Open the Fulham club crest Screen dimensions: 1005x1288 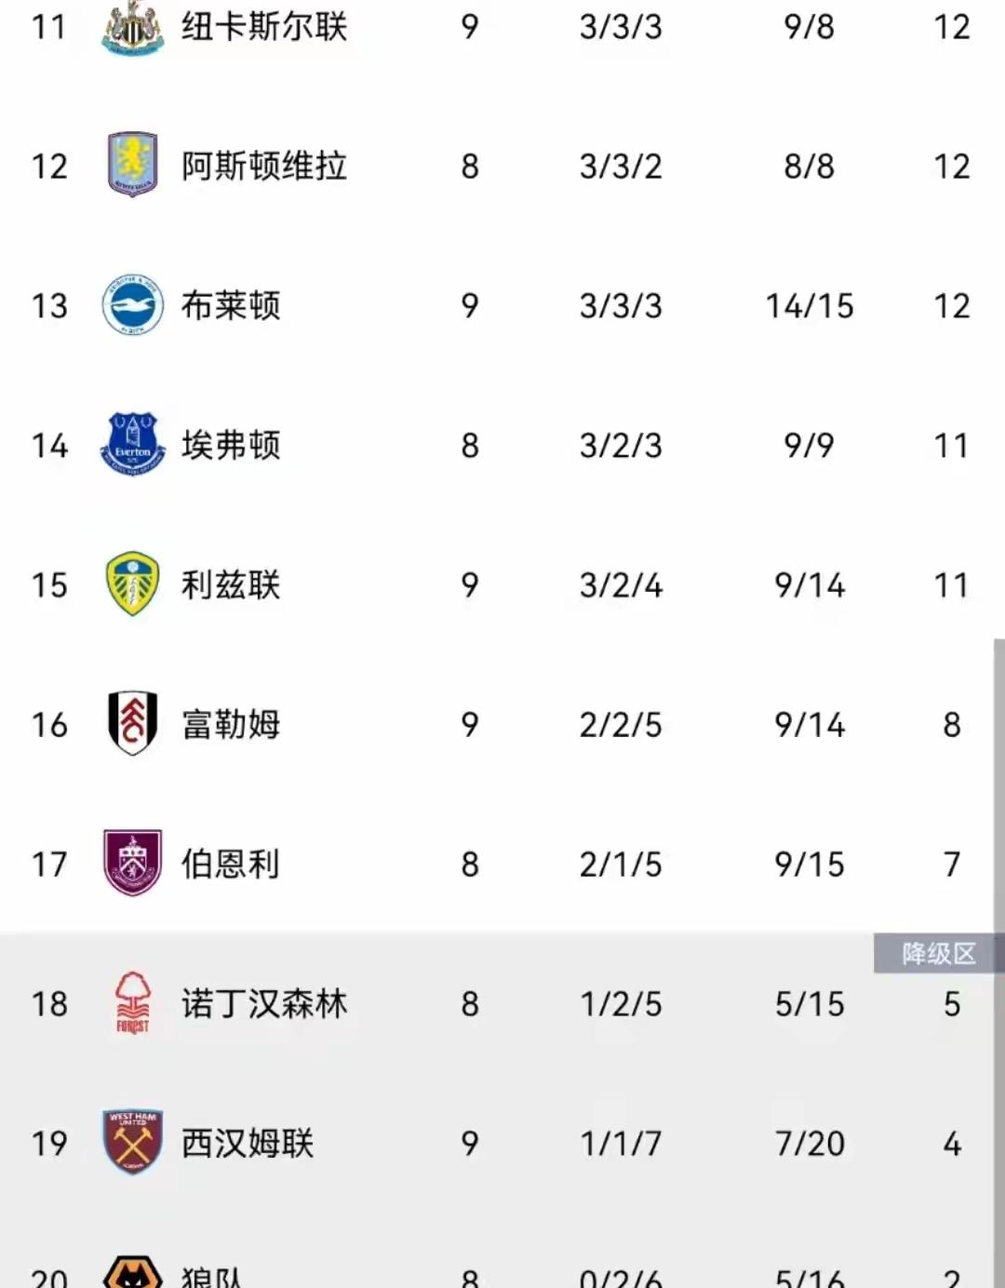tap(132, 723)
